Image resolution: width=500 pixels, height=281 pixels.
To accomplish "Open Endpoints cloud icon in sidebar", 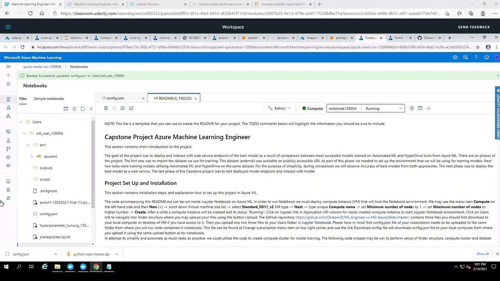I will [x=8, y=165].
